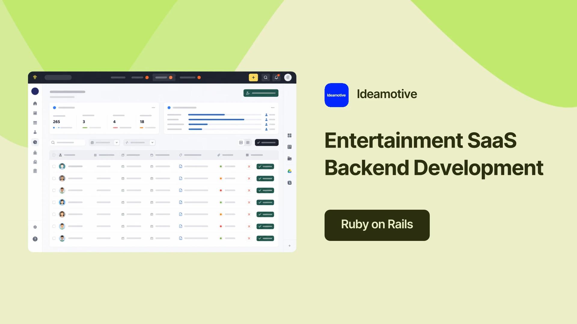577x324 pixels.
Task: Open the three-dot menu on the 265 stats card
Action: (153, 107)
